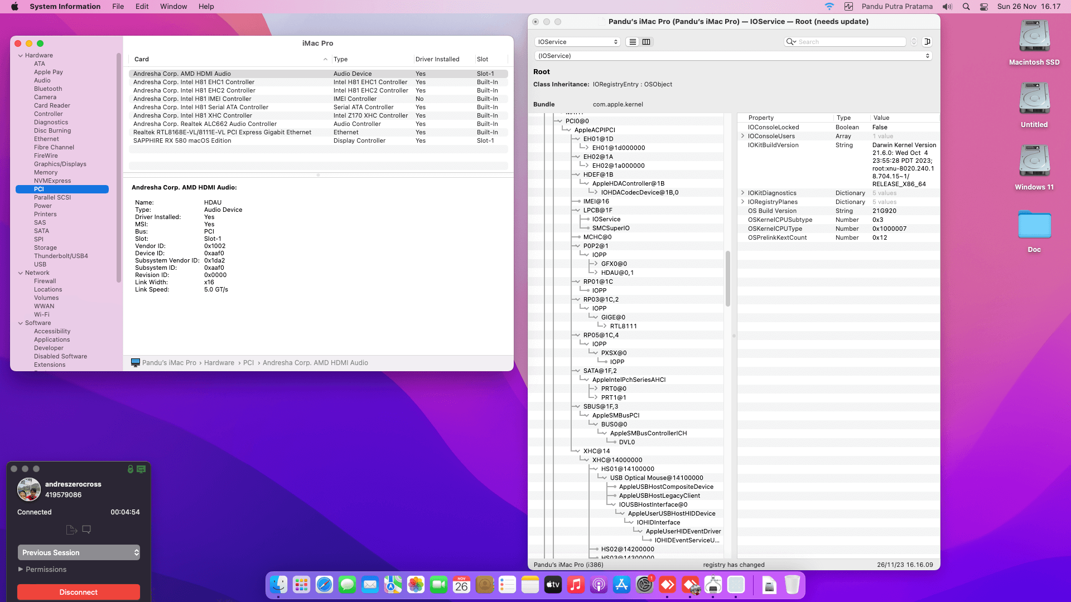Open the Edit menu

click(142, 7)
